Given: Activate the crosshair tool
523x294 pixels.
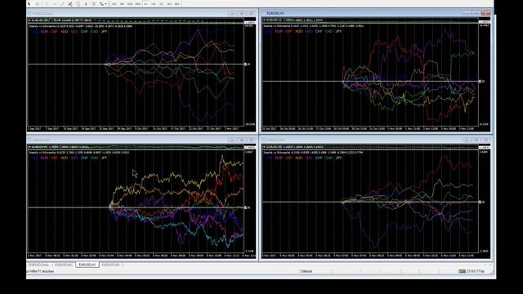Looking at the screenshot, I should 37,4.
